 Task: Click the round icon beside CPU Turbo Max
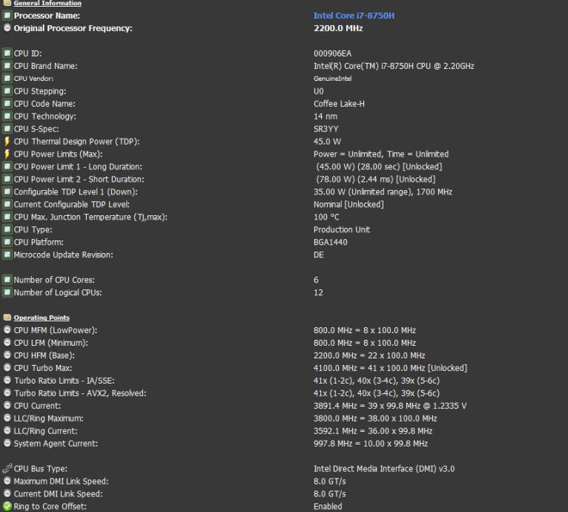point(7,368)
